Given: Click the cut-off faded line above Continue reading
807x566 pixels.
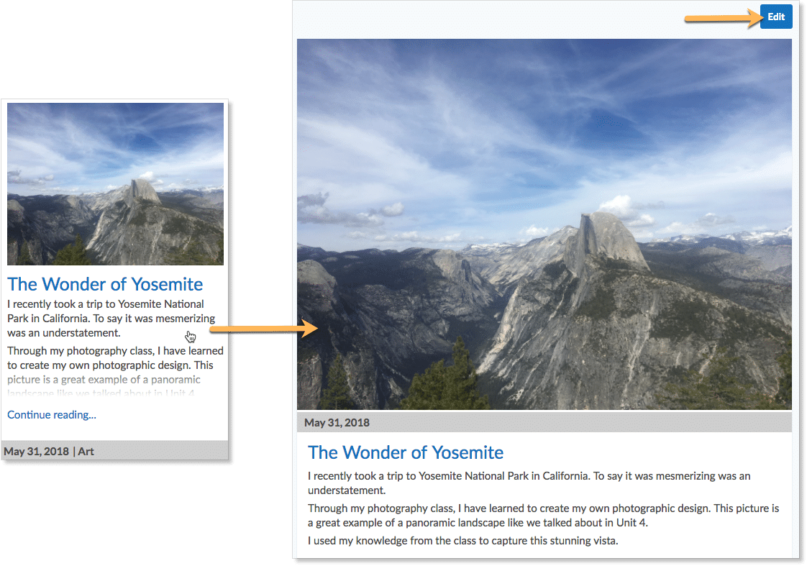Looking at the screenshot, I should (101, 393).
